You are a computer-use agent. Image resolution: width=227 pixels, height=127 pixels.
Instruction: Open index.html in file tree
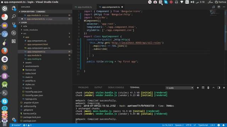pos(31,74)
